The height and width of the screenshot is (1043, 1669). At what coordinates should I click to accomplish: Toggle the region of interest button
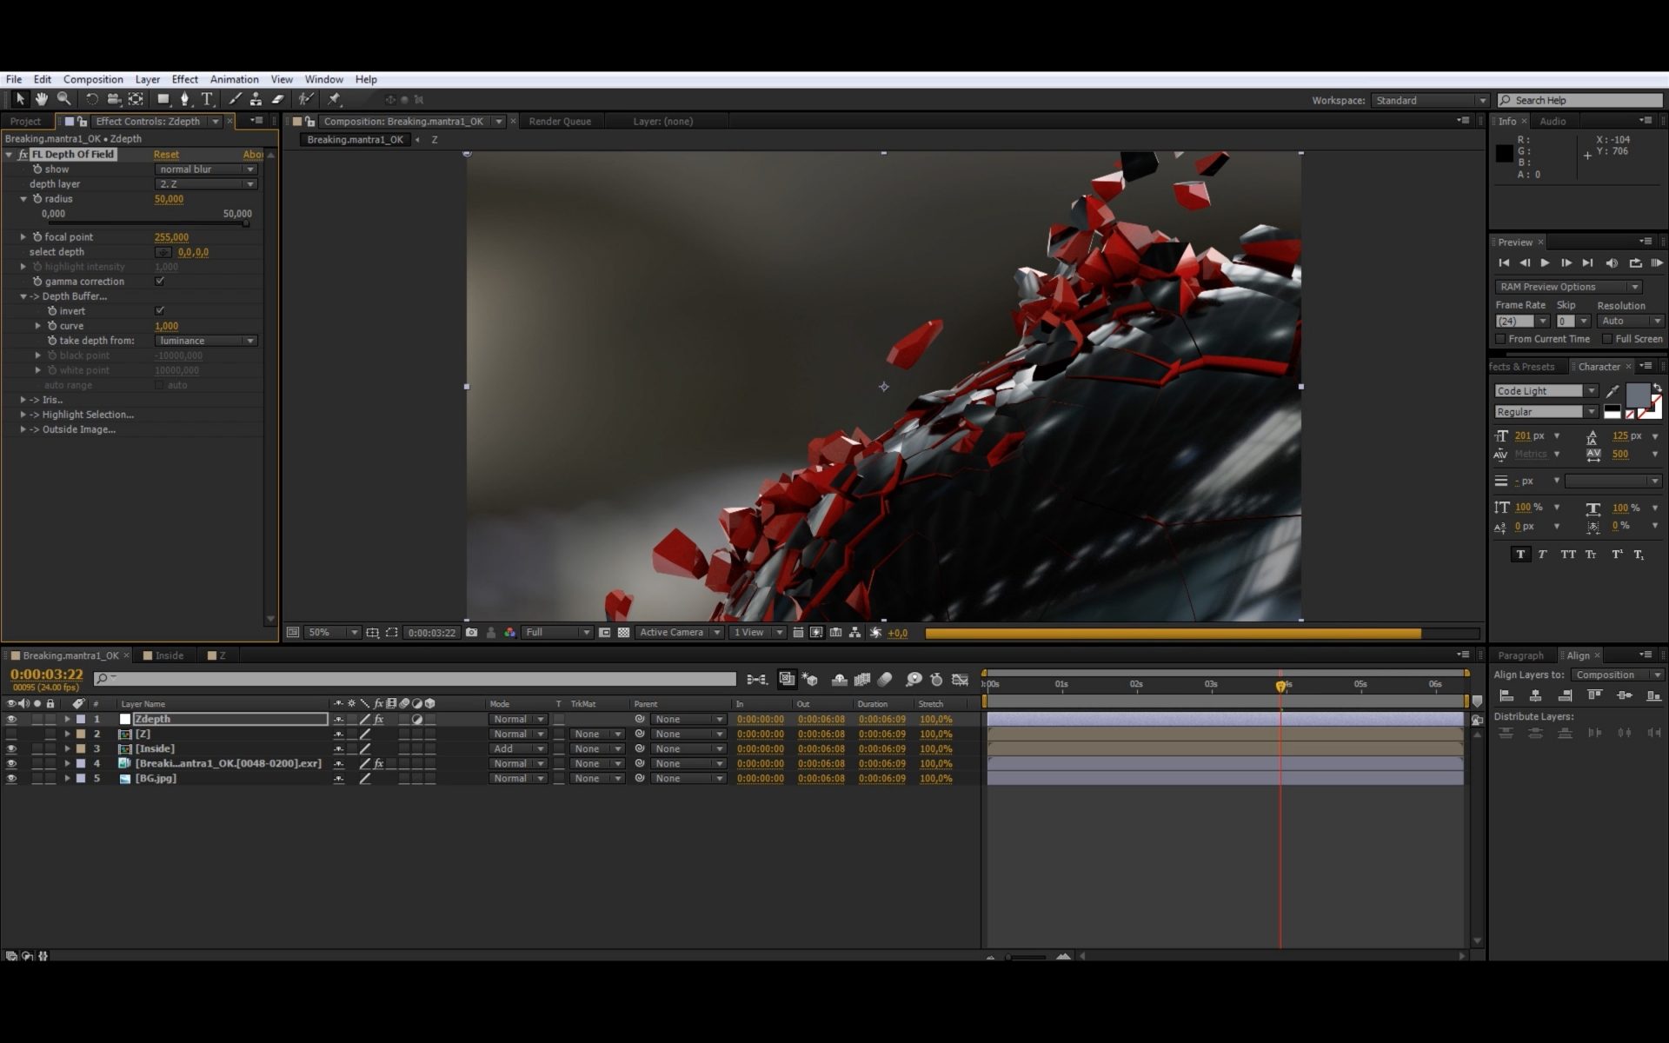392,633
